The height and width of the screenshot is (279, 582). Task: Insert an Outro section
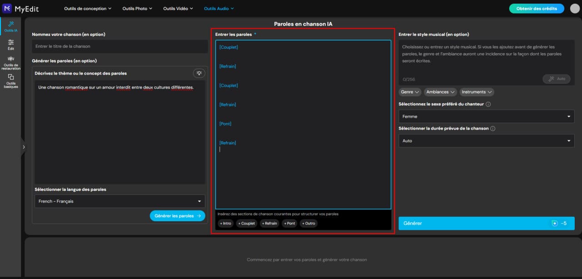pos(309,223)
